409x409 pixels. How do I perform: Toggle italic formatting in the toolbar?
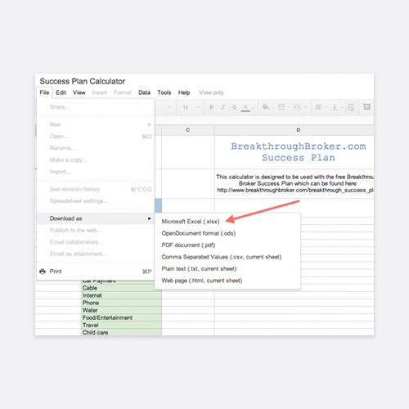[x=222, y=107]
